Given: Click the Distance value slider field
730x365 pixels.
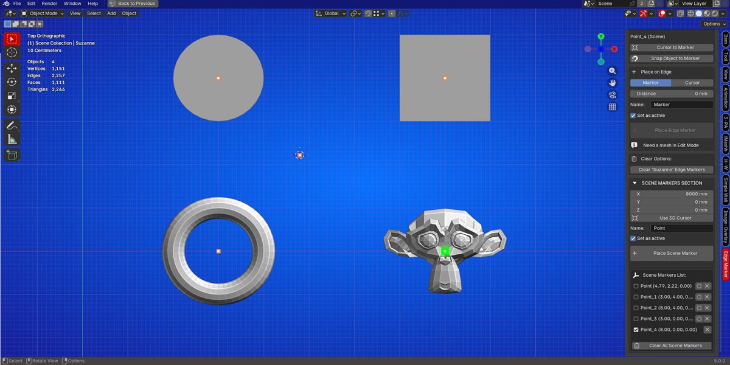Looking at the screenshot, I should pyautogui.click(x=672, y=94).
